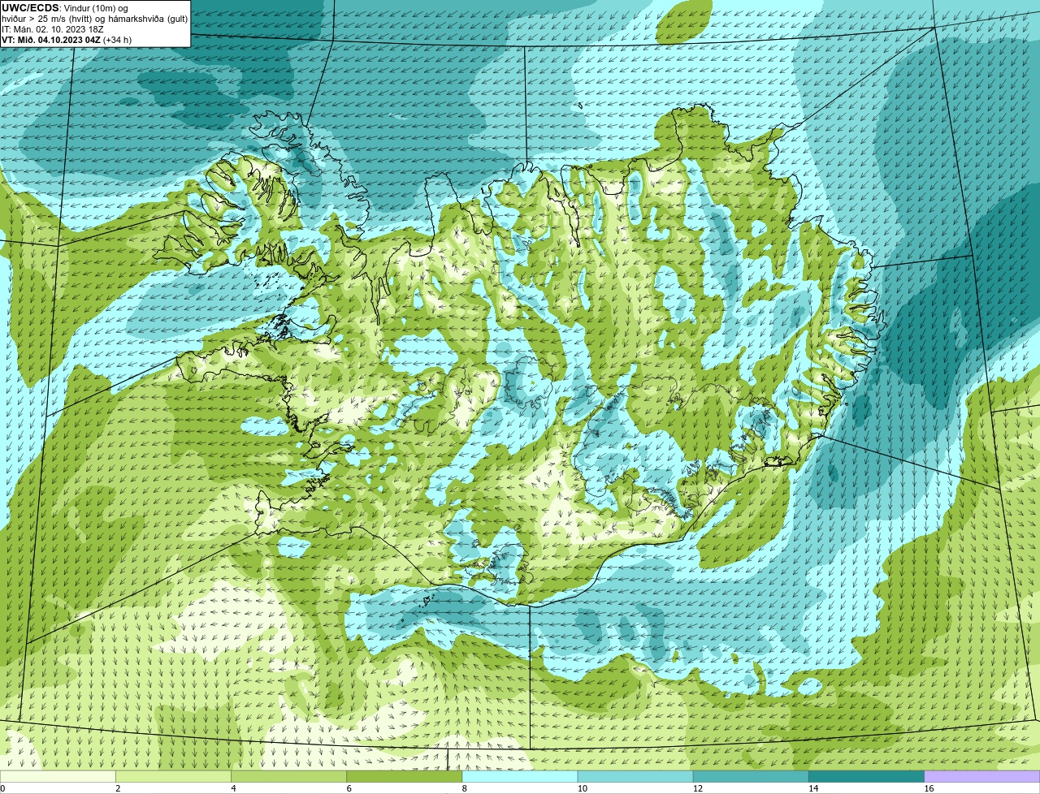Click the 12–14 m/s teal legend swatch
Viewport: 1040px width, 794px height.
[751, 777]
